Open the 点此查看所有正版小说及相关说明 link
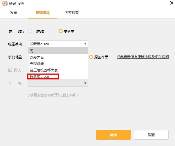The height and width of the screenshot is (146, 175). 142,57
